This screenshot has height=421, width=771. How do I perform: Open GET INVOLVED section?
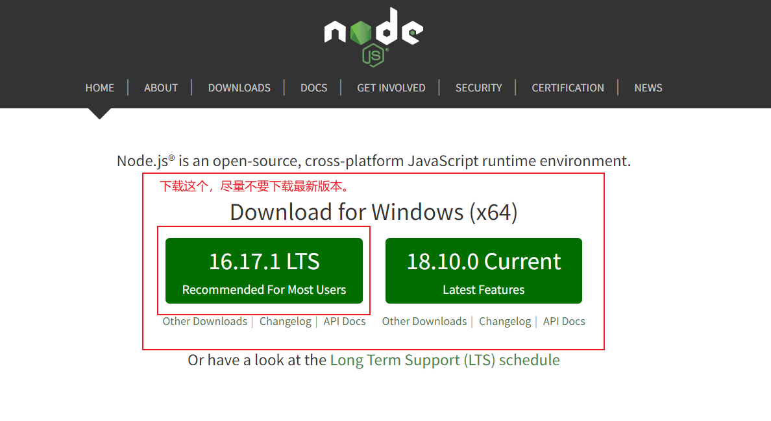tap(391, 88)
